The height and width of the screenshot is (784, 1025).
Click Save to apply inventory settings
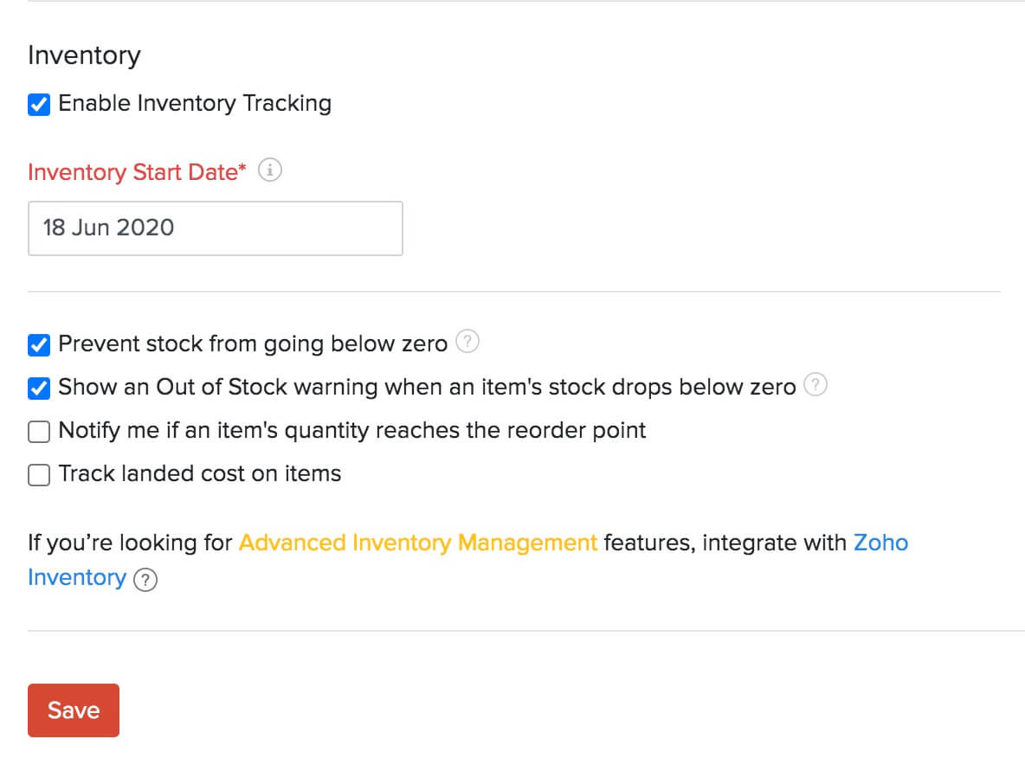tap(73, 710)
